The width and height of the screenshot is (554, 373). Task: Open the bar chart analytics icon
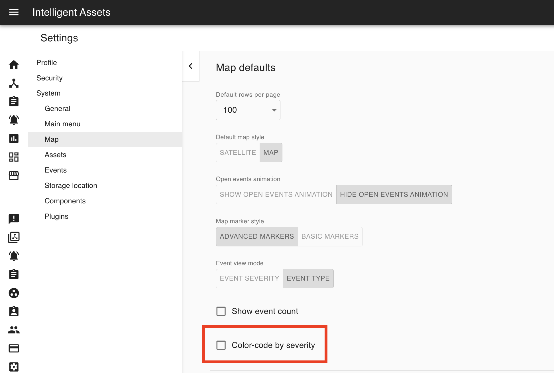(14, 139)
